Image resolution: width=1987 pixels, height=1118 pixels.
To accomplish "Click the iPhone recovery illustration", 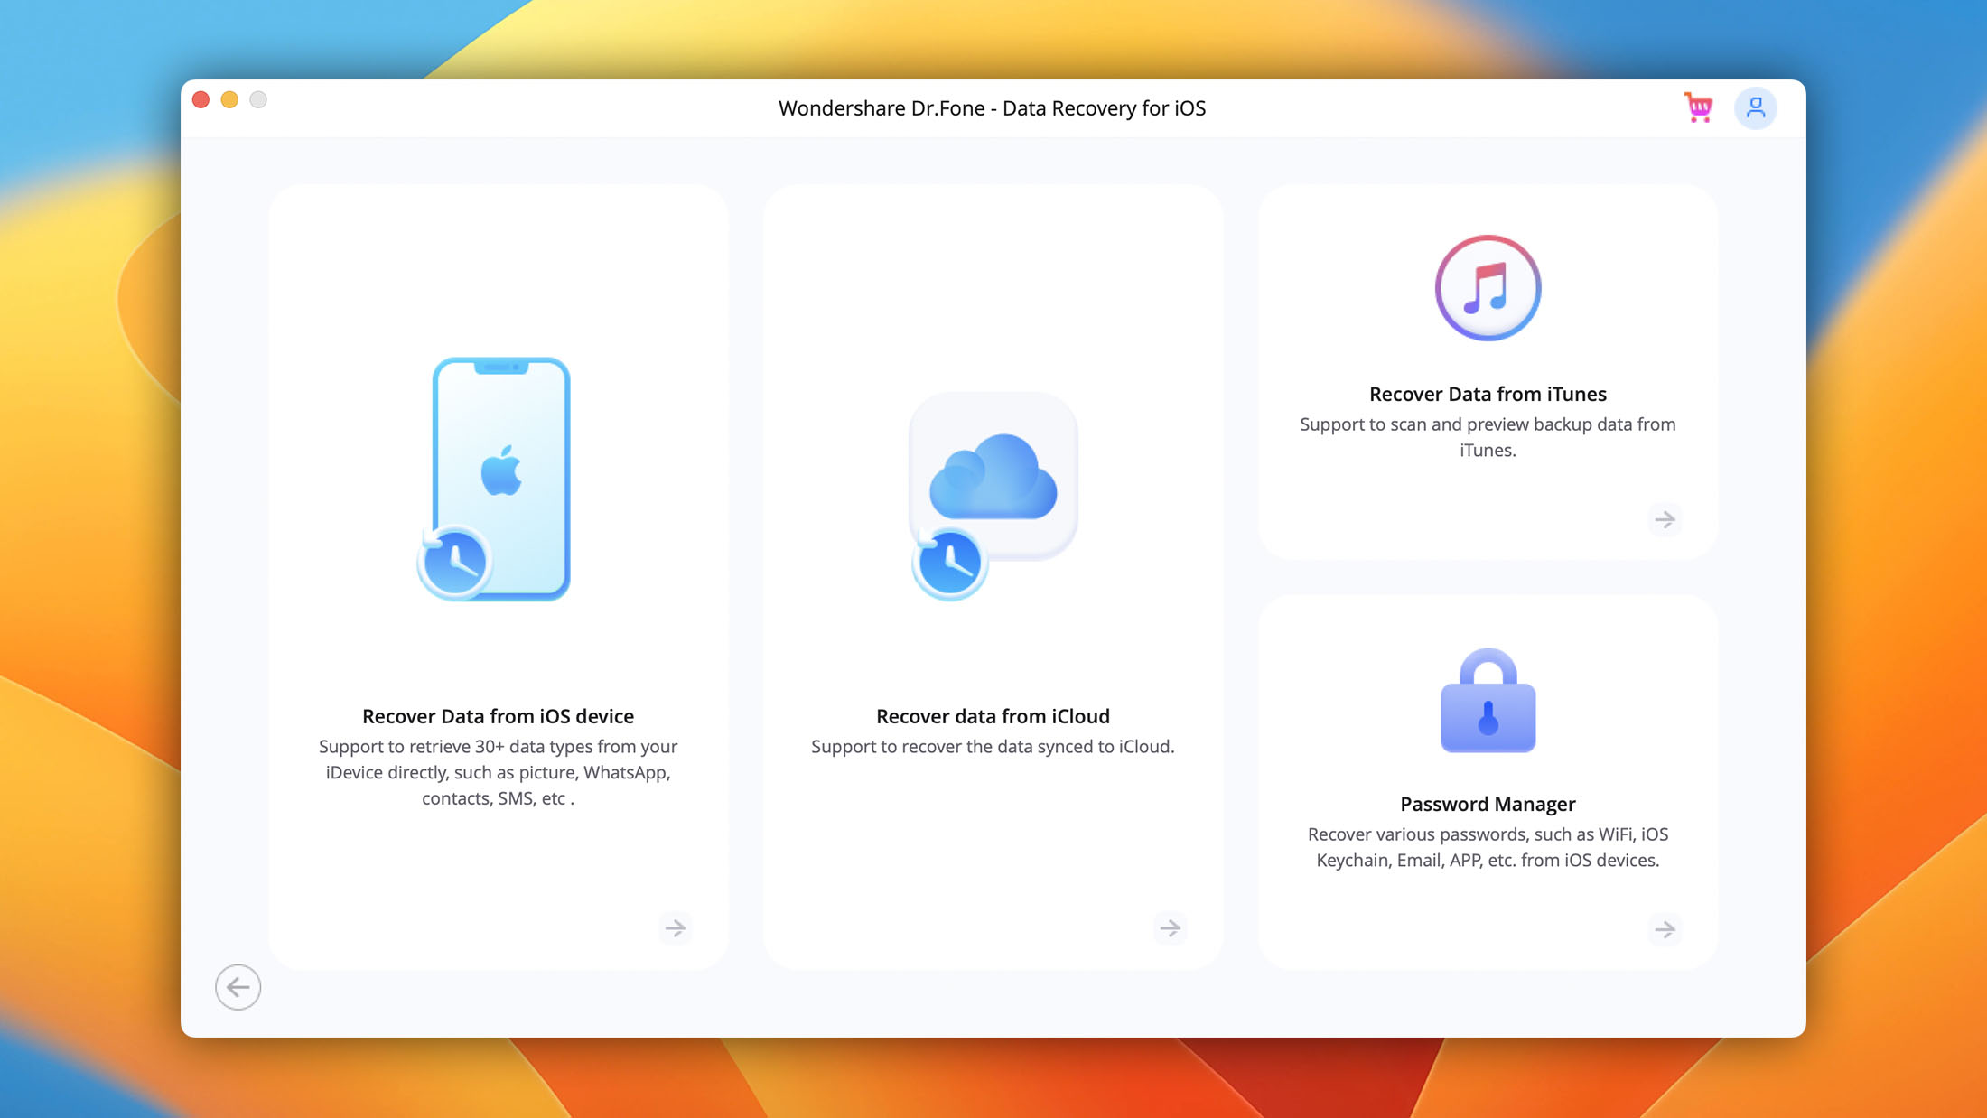I will (x=494, y=480).
